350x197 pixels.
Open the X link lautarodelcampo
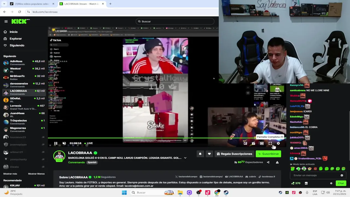click(x=186, y=177)
